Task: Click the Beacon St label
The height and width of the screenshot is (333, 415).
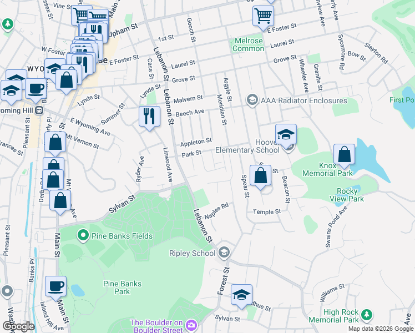Action: click(x=286, y=189)
